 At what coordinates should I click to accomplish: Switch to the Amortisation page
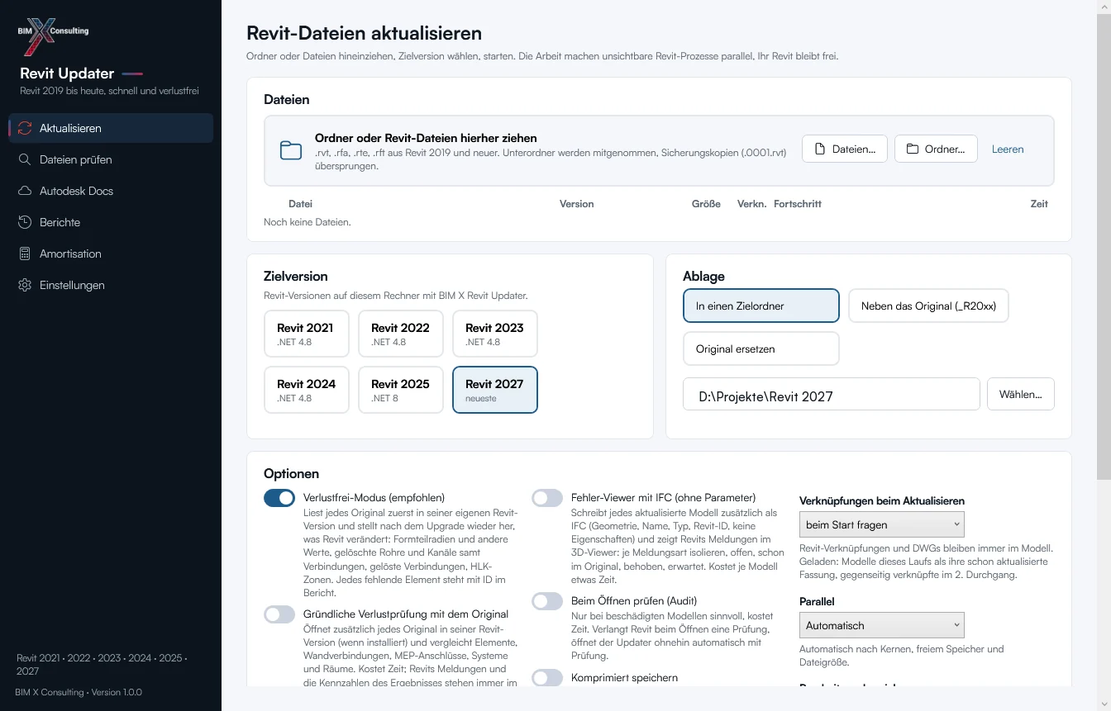pos(111,254)
